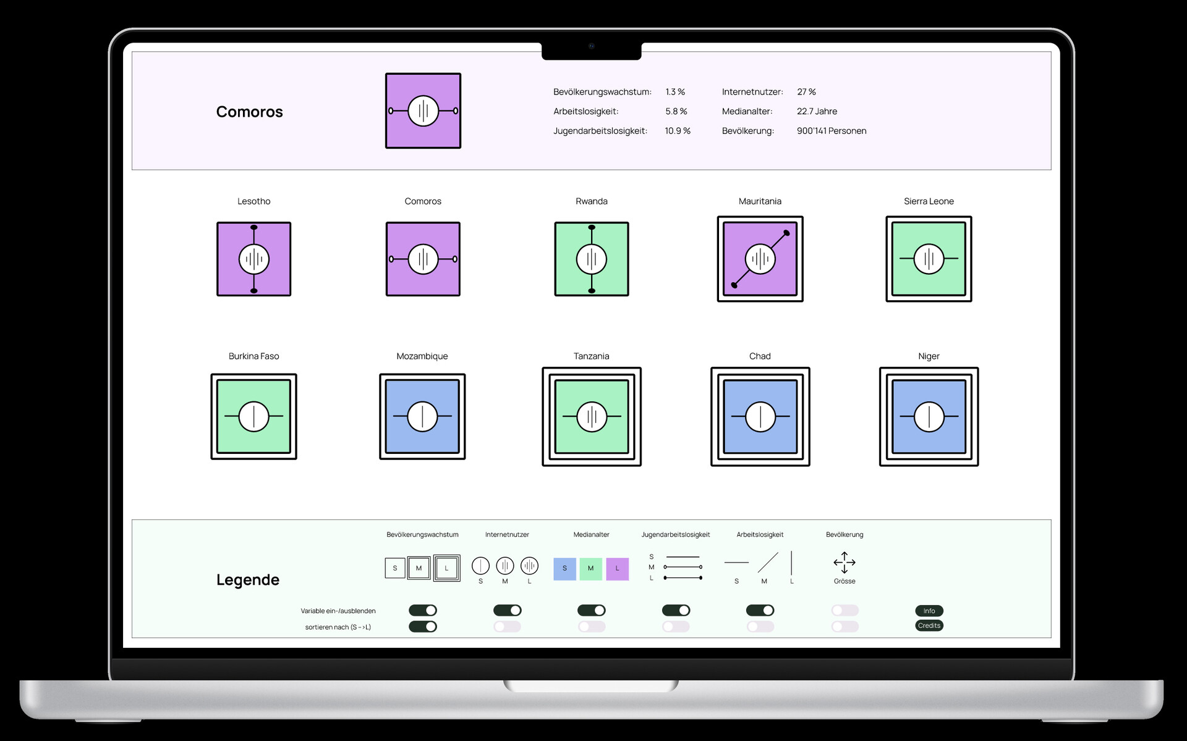
Task: Click the 'Variable ein-/ausblenden' row label
Action: click(338, 611)
